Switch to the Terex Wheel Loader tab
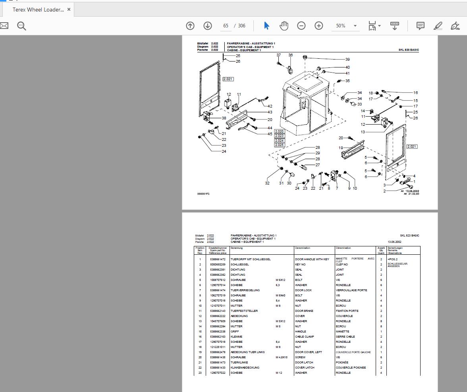The height and width of the screenshot is (392, 467). pos(38,10)
